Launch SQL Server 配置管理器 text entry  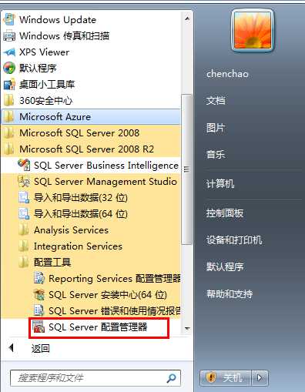[98, 327]
